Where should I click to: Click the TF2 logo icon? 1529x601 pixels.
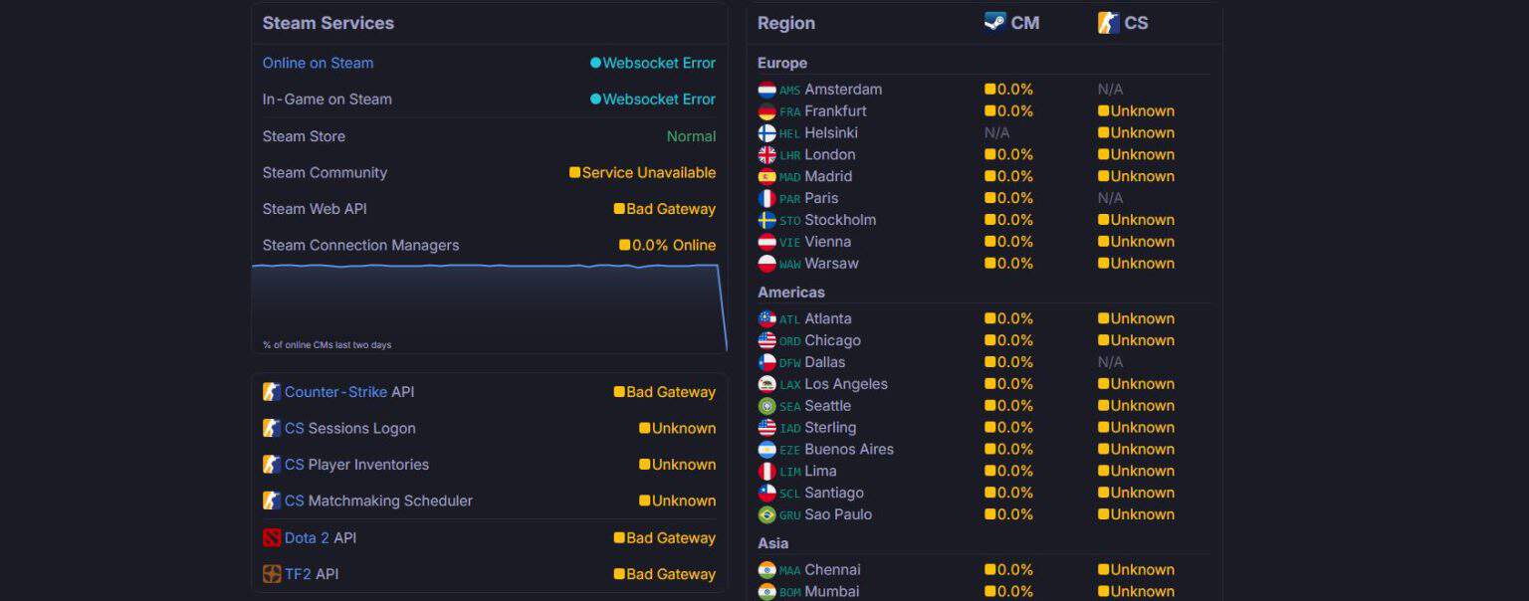click(x=272, y=574)
